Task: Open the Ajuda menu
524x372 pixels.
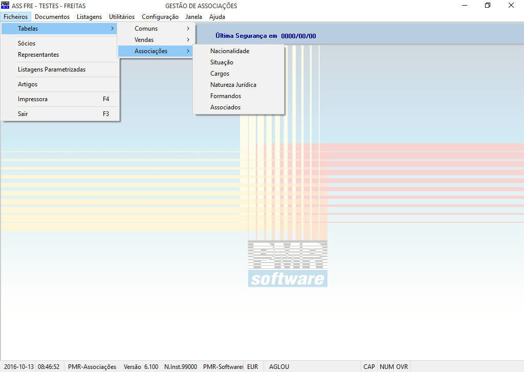Action: point(217,17)
